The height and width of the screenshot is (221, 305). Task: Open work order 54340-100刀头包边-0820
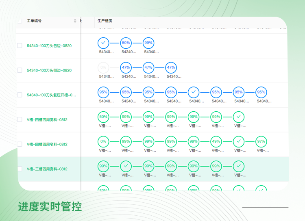49,45
